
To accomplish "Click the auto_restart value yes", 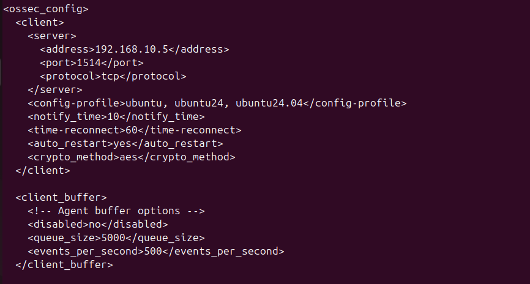I will 122,143.
